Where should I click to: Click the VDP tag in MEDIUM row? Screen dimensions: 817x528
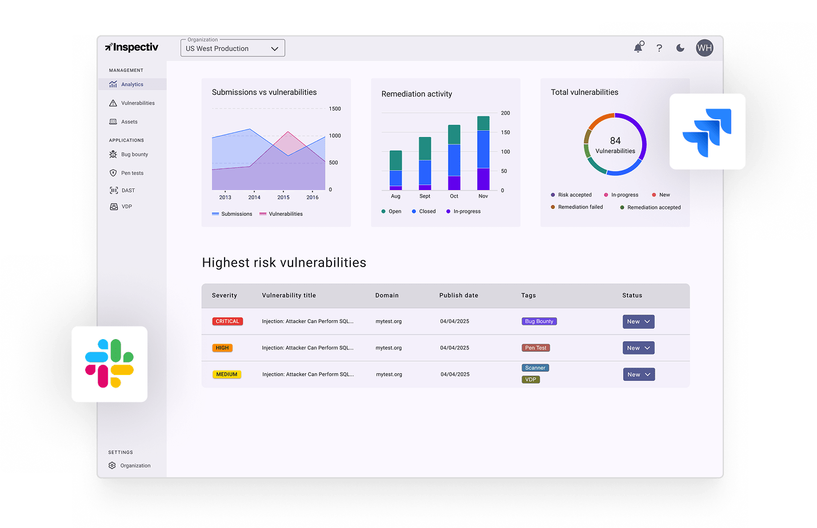click(531, 380)
